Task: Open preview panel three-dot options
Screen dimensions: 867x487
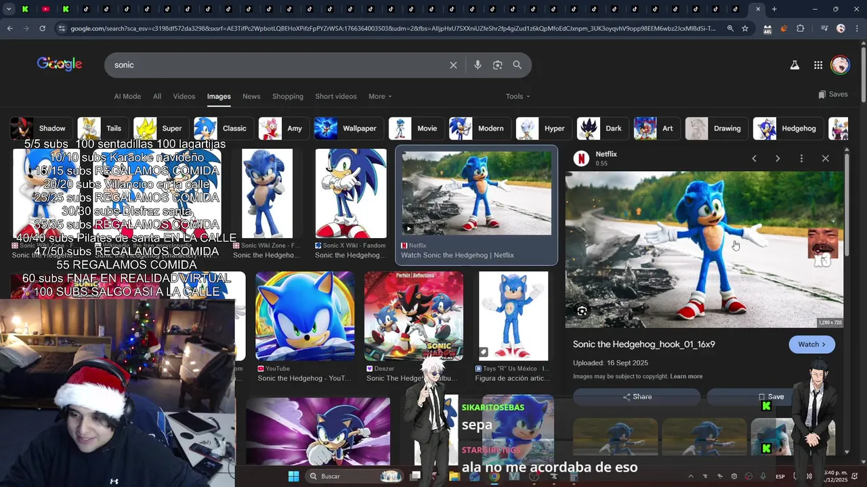Action: (801, 158)
